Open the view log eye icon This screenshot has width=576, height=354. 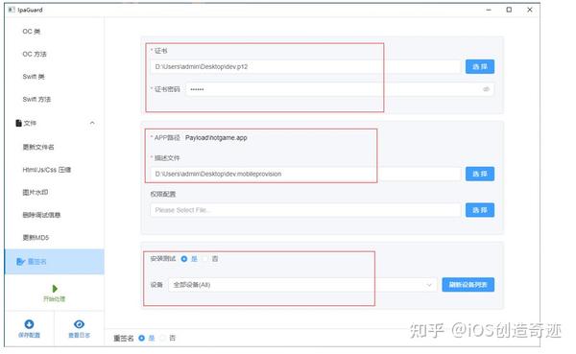pyautogui.click(x=79, y=324)
